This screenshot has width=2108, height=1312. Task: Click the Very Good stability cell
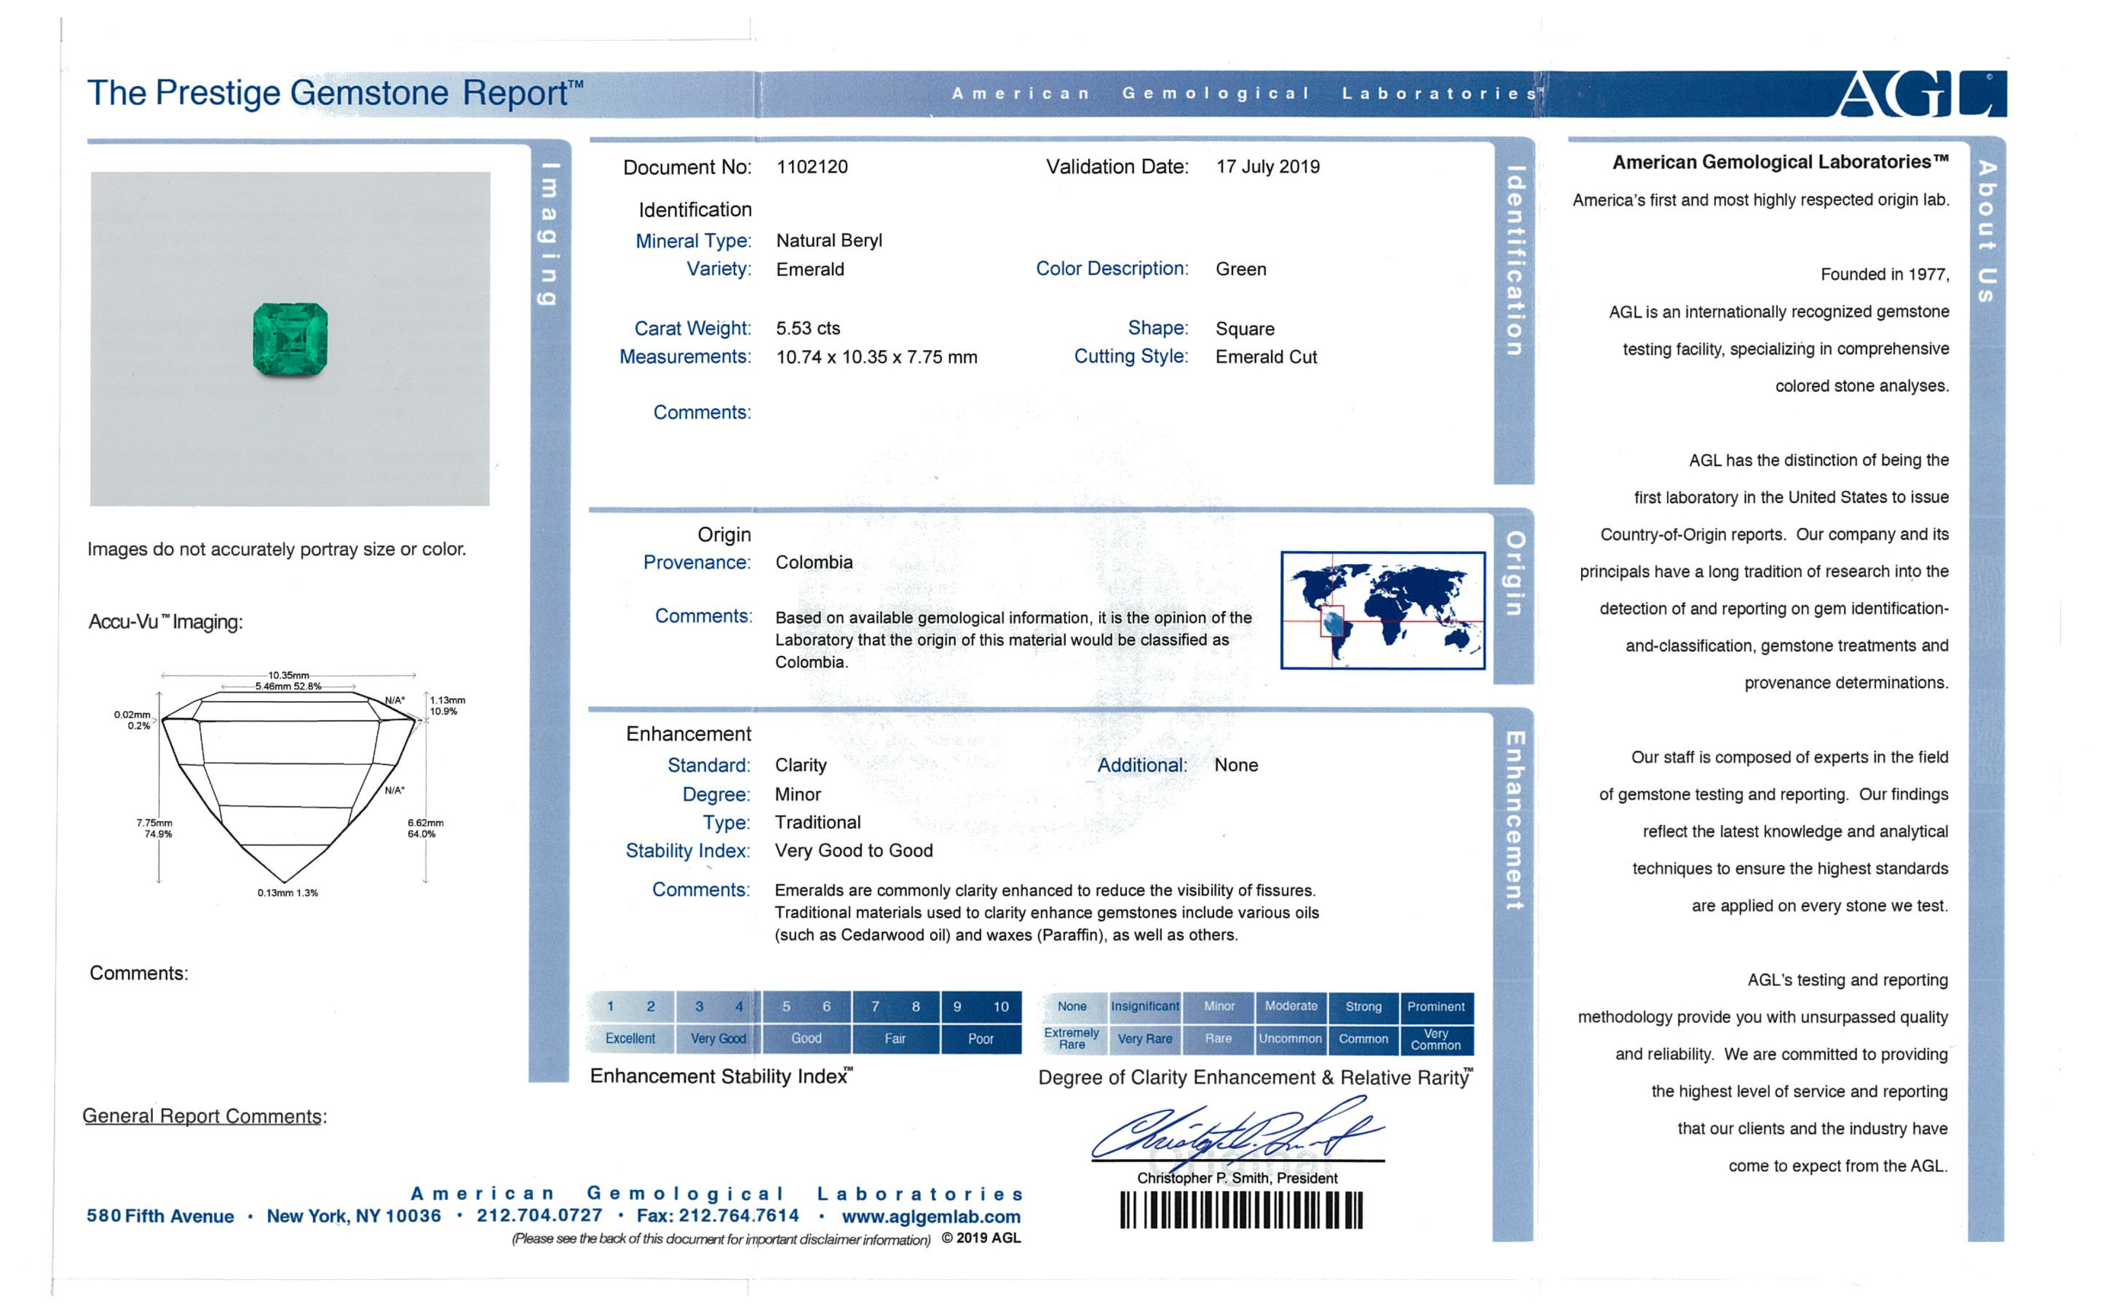point(718,1039)
